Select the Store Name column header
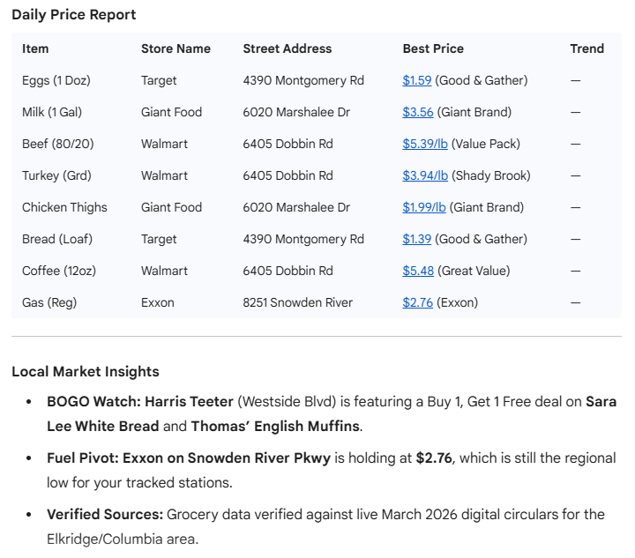635x558 pixels. tap(176, 48)
